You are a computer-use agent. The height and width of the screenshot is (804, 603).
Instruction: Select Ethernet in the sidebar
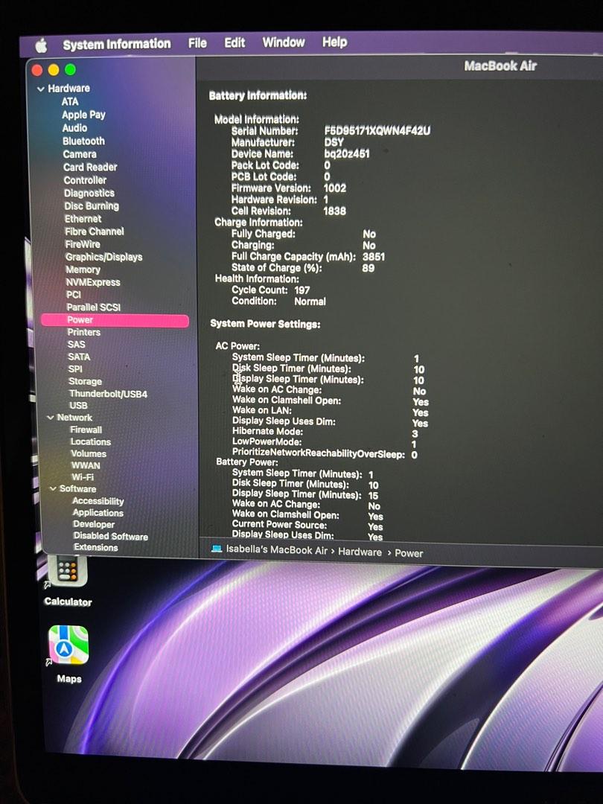coord(83,219)
